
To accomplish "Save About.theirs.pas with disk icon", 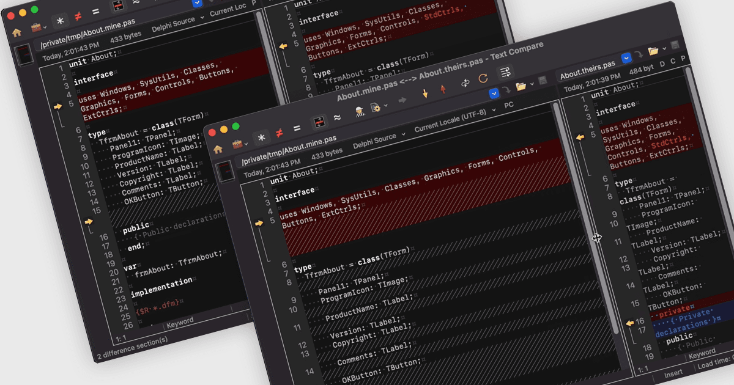I will (675, 46).
